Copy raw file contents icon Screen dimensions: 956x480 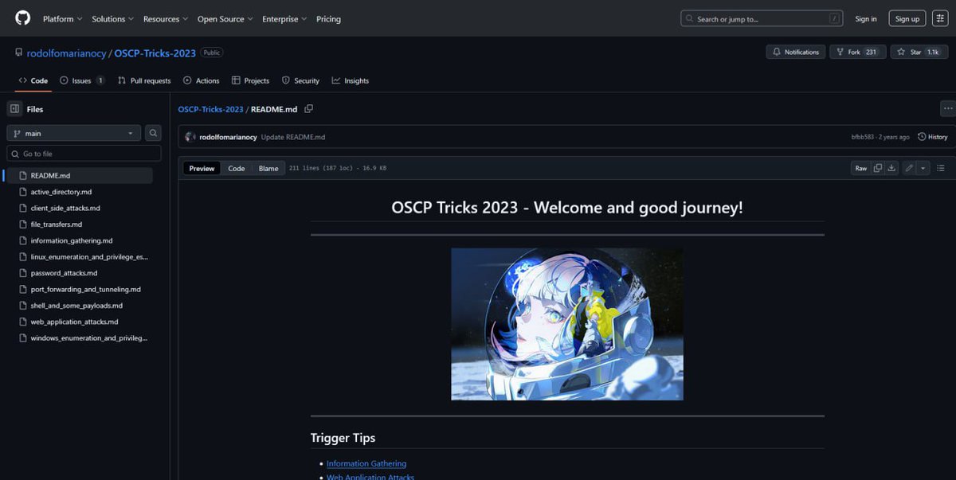pyautogui.click(x=878, y=168)
